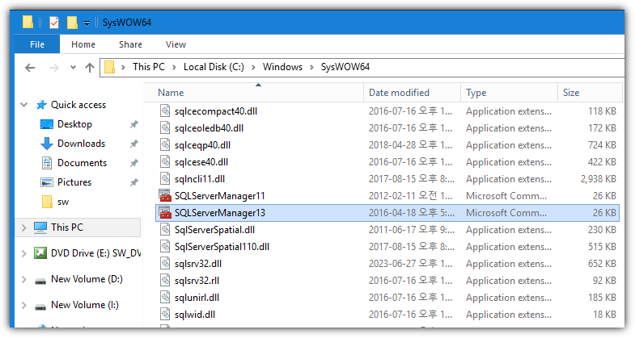The image size is (635, 338).
Task: Click the Documents page icon in sidebar
Action: coord(47,163)
